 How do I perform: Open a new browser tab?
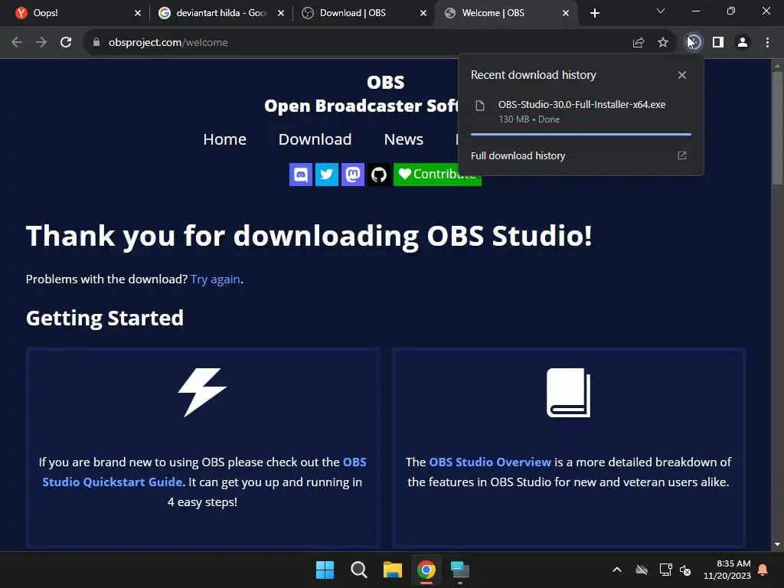point(594,14)
